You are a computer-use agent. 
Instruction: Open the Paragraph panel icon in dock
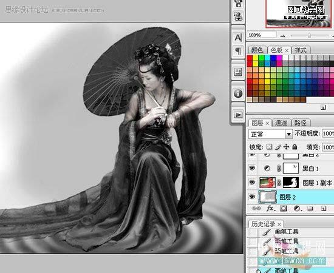pos(238,51)
